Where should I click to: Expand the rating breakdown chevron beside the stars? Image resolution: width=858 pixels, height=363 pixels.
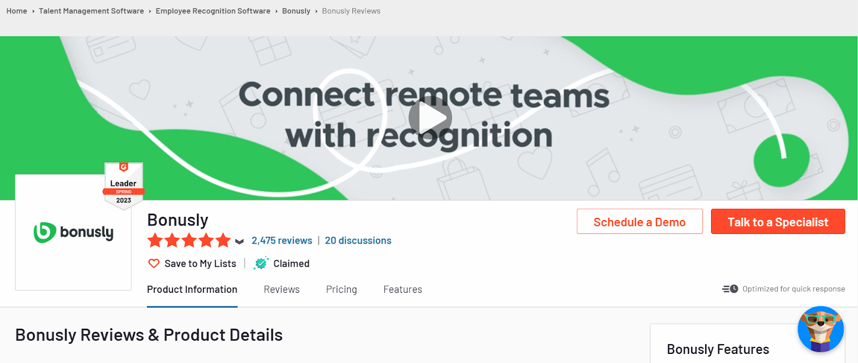click(239, 241)
